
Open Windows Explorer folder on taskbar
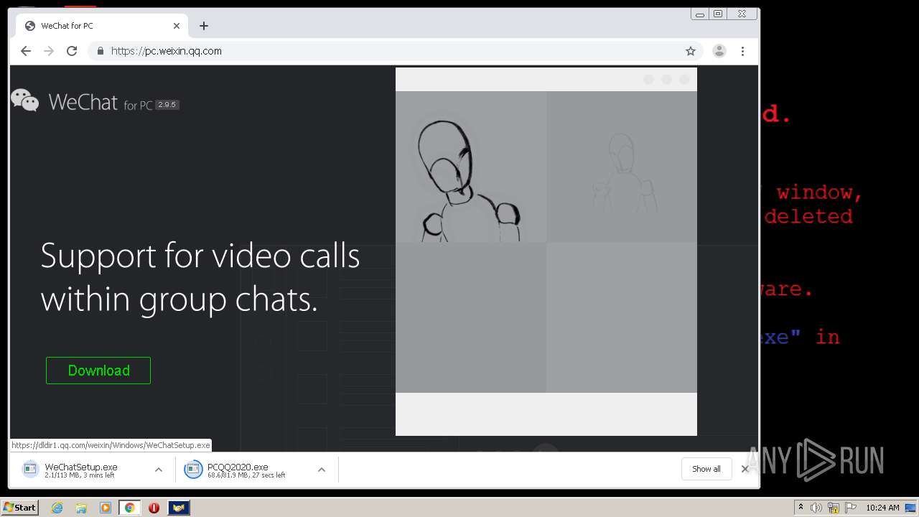tap(81, 508)
